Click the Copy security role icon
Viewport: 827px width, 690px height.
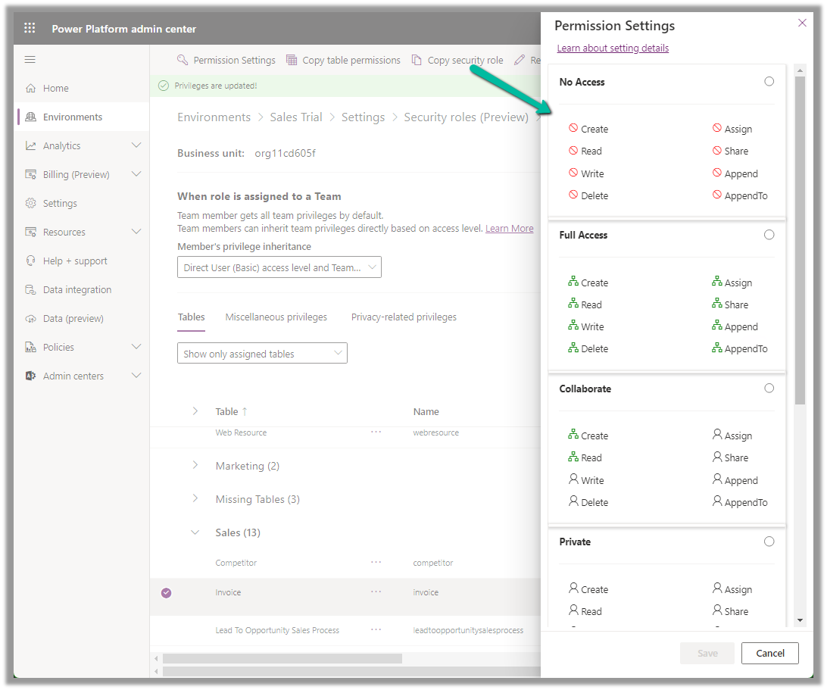click(417, 60)
